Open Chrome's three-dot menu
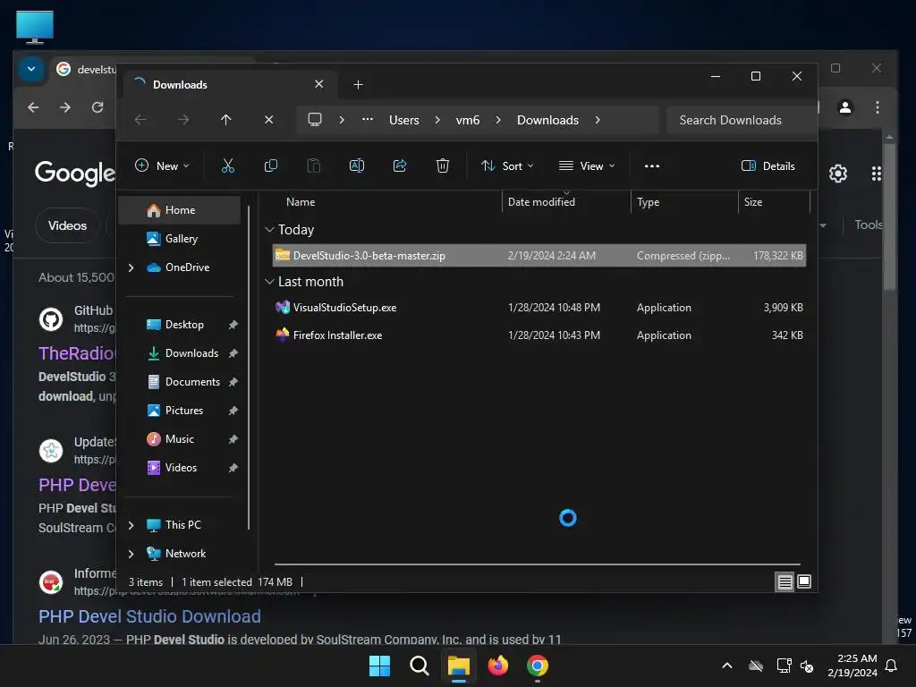 pyautogui.click(x=877, y=107)
